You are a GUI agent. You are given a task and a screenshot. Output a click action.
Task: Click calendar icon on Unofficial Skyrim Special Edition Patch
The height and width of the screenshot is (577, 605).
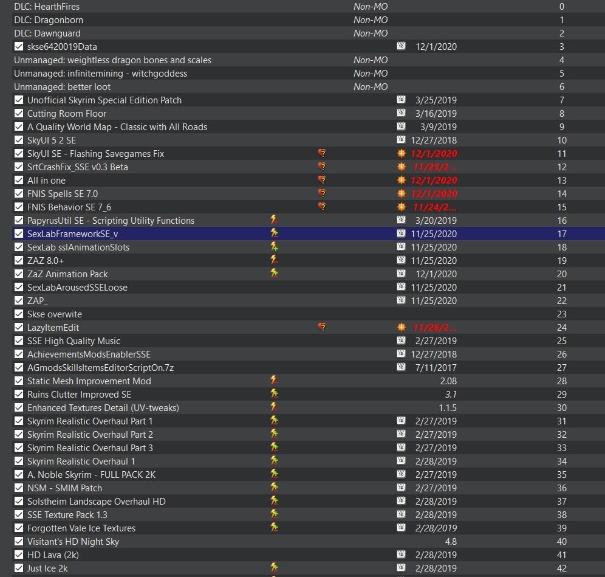click(402, 100)
